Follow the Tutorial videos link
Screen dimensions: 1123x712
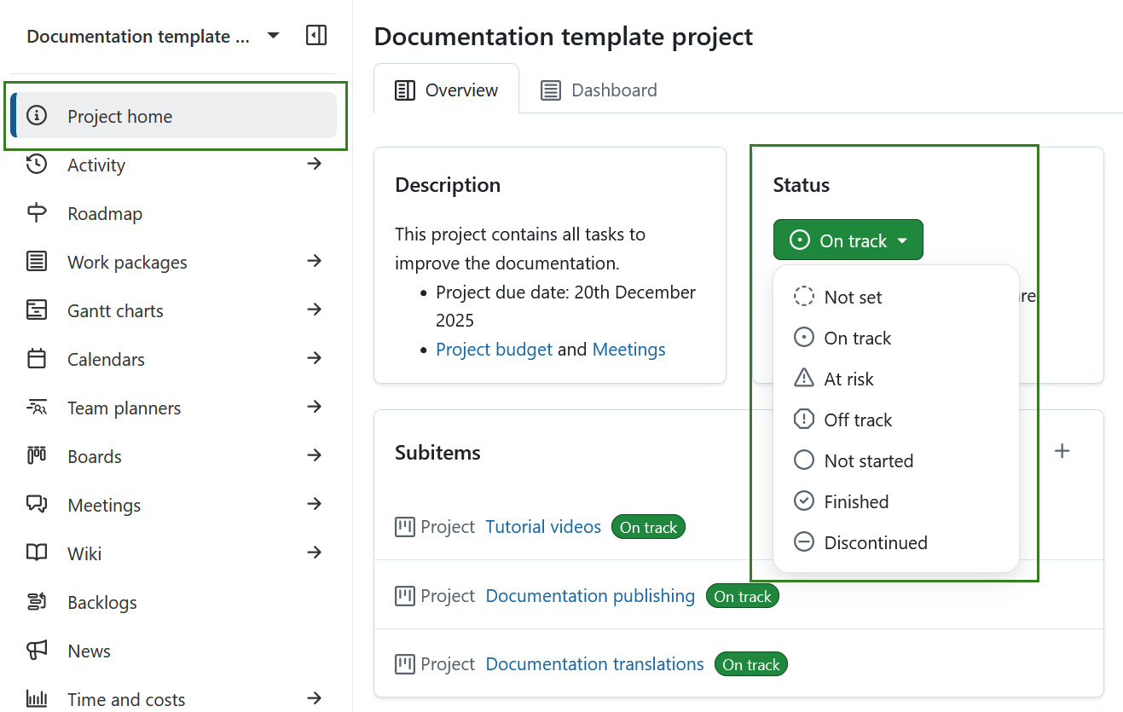coord(543,526)
